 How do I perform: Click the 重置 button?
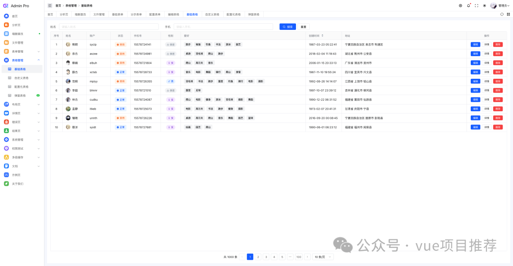304,27
